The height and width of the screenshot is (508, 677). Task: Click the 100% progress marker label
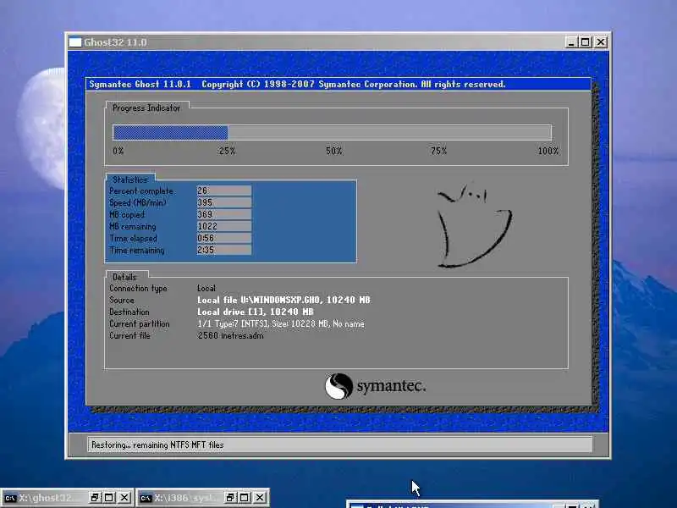tap(548, 151)
